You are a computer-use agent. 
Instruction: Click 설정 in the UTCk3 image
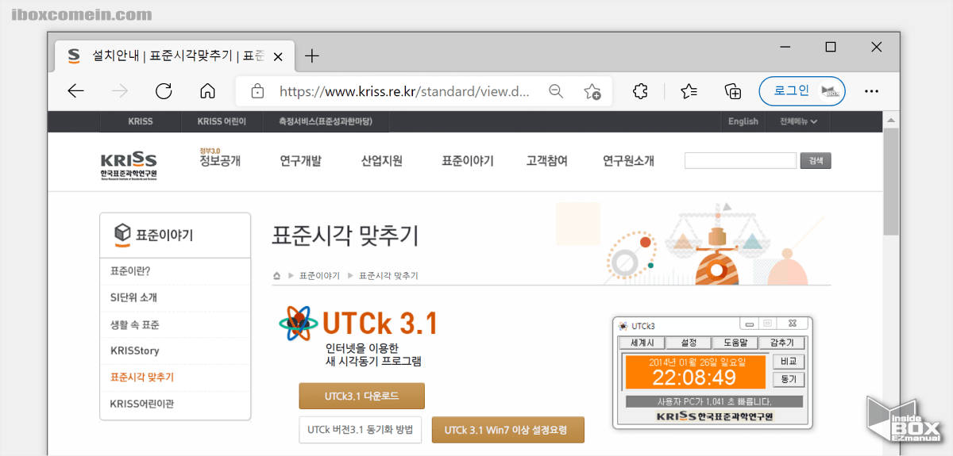[x=689, y=343]
